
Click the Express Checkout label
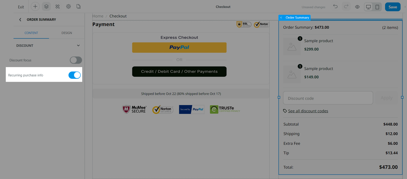(179, 37)
